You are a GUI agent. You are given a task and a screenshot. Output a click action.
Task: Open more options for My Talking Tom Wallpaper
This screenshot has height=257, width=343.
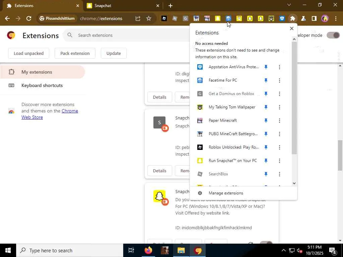279,107
